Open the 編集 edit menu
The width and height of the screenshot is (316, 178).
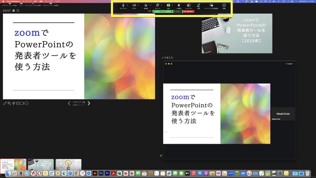click(x=41, y=2)
